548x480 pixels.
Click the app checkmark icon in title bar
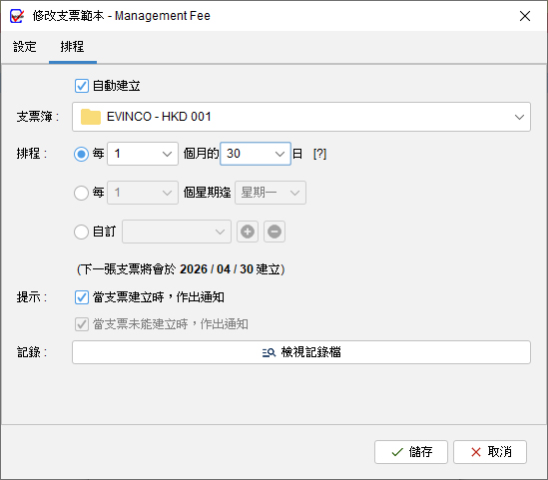[17, 16]
